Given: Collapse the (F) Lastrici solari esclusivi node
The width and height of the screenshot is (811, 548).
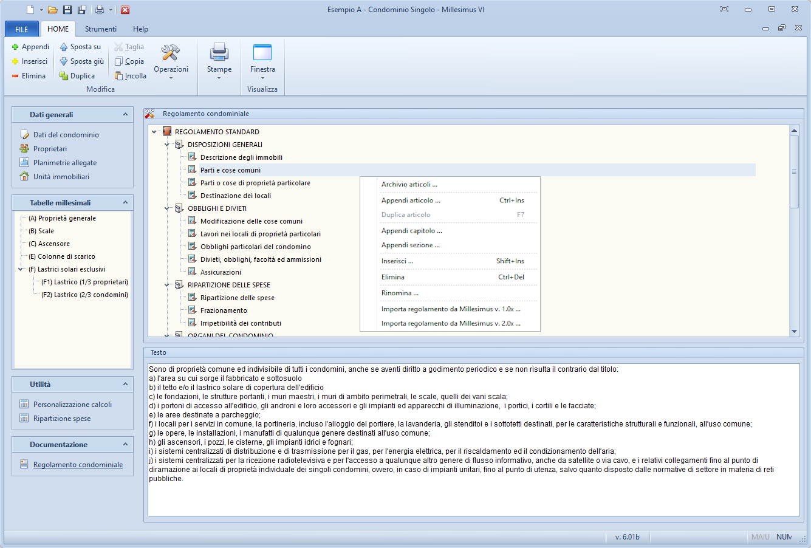Looking at the screenshot, I should [x=21, y=269].
